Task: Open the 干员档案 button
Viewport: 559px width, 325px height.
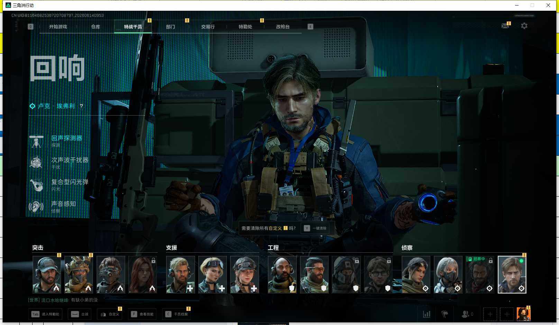Action: (x=176, y=314)
